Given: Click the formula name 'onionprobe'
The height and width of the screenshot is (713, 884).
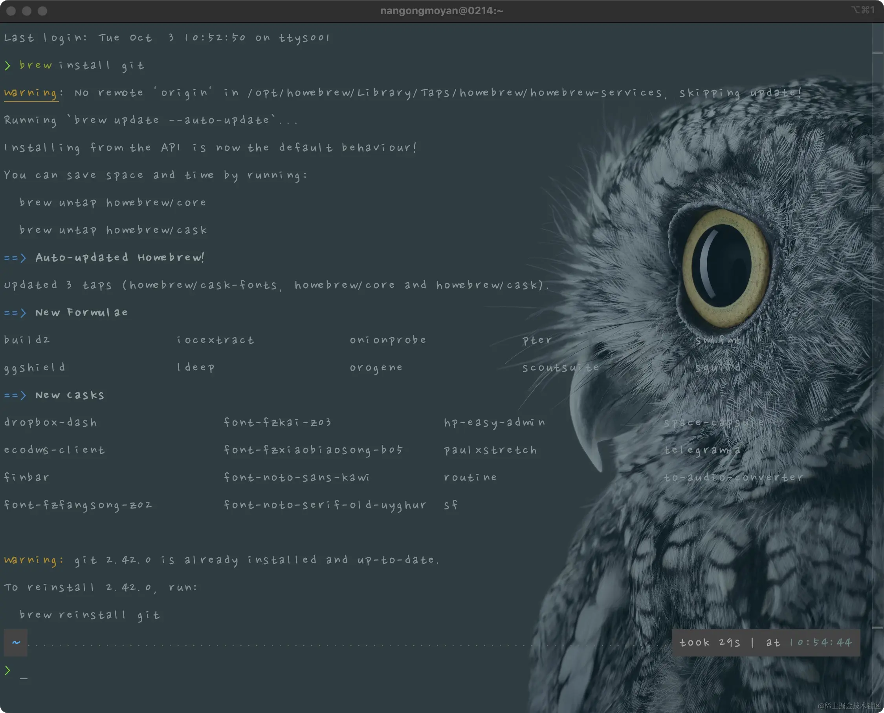Looking at the screenshot, I should click(388, 340).
